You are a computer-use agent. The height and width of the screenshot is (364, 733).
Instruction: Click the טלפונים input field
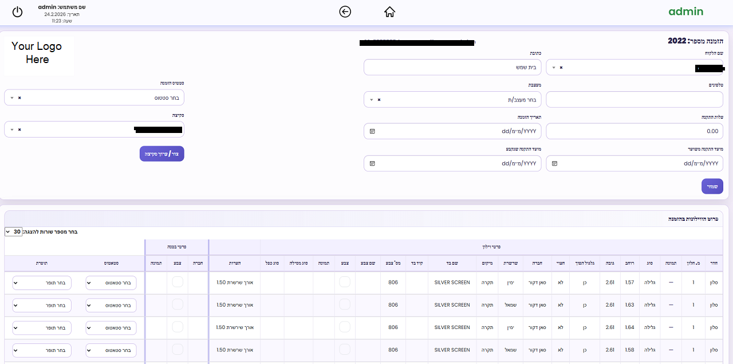[x=634, y=100]
